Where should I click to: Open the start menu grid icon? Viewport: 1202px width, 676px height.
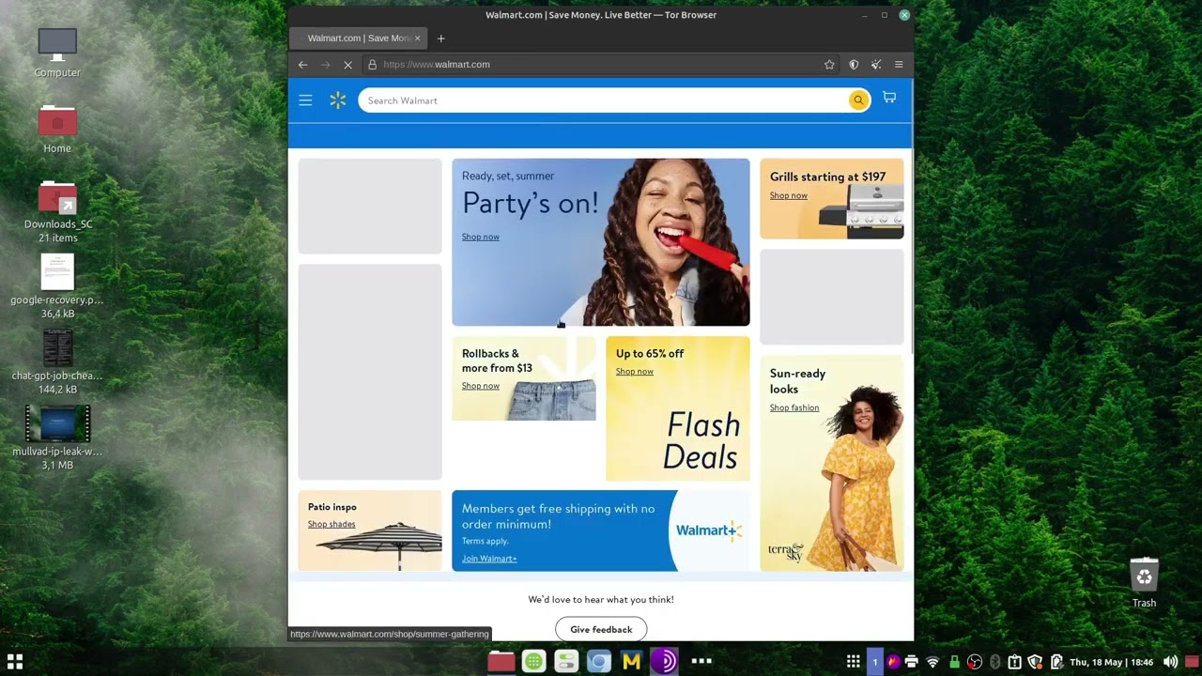tap(15, 662)
